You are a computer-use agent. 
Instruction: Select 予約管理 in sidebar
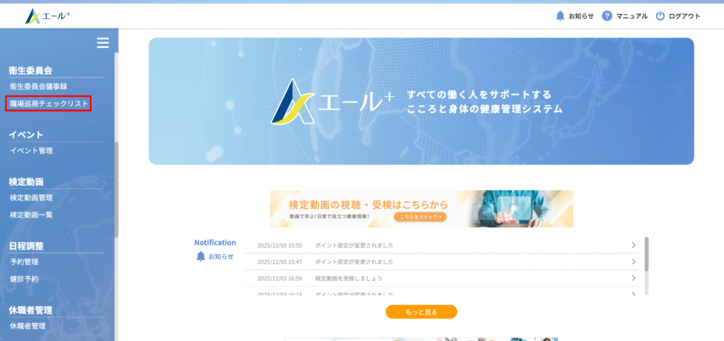[24, 262]
